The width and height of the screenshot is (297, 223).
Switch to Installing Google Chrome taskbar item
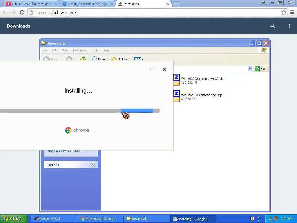(x=193, y=219)
